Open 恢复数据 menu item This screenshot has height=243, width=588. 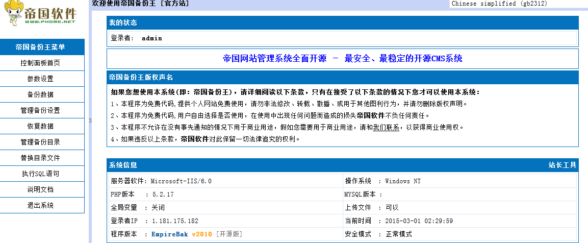pyautogui.click(x=40, y=126)
